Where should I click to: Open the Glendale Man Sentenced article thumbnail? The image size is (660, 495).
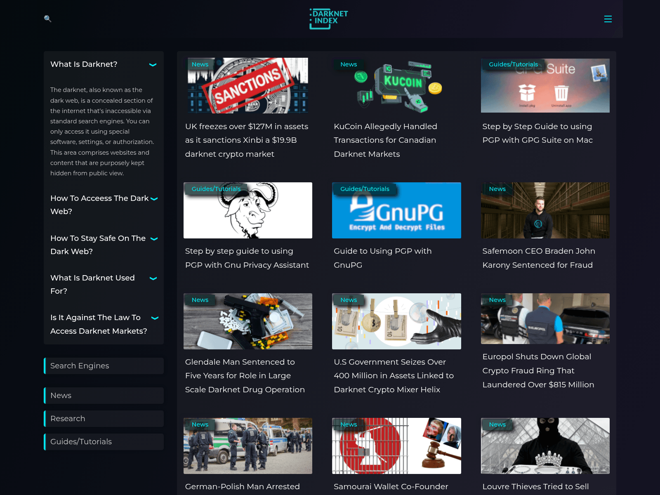click(x=248, y=321)
